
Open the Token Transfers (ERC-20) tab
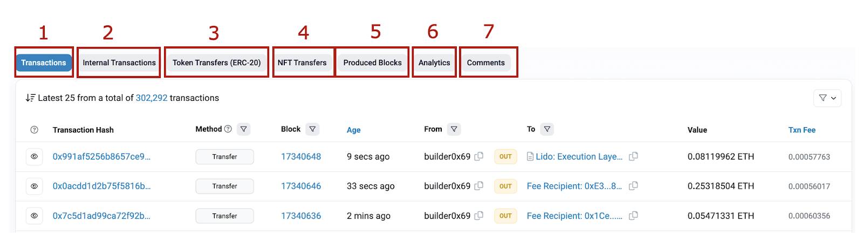(x=217, y=63)
